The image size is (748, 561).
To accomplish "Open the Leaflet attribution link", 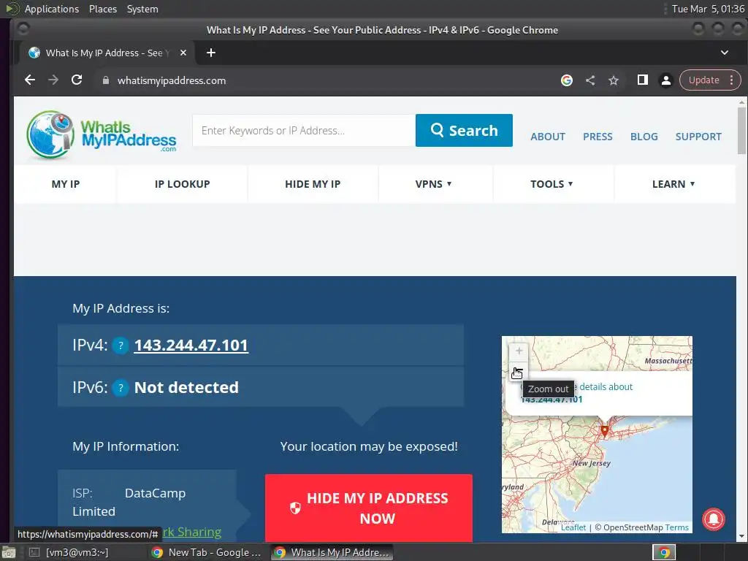I will tap(573, 527).
